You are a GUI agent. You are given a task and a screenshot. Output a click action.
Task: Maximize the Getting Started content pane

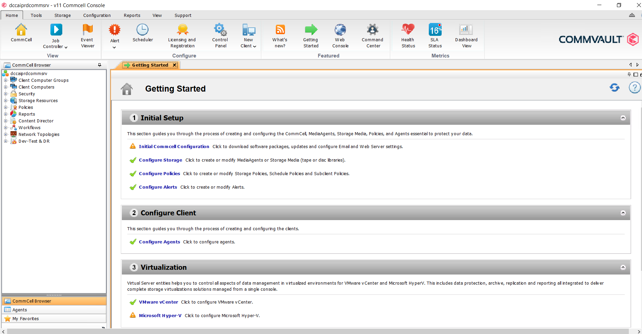point(636,74)
